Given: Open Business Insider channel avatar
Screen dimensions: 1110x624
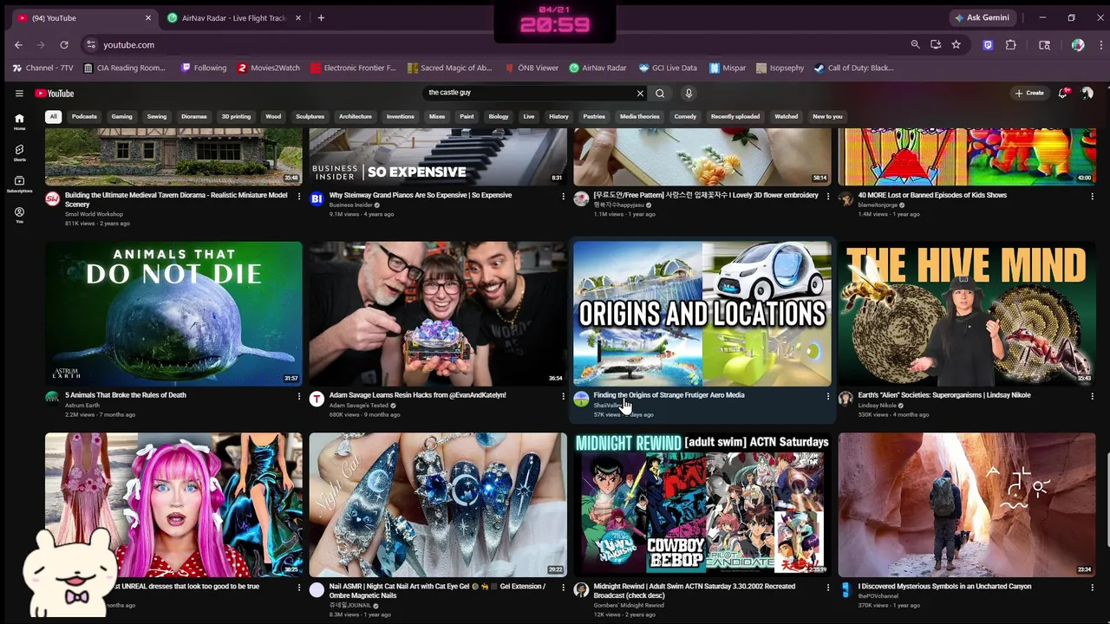Looking at the screenshot, I should click(x=317, y=199).
